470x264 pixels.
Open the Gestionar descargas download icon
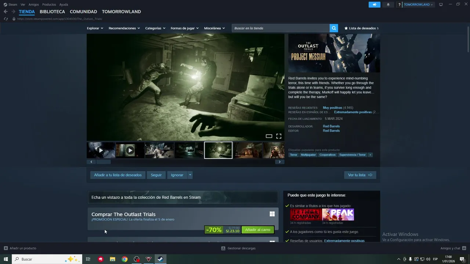pos(223,248)
